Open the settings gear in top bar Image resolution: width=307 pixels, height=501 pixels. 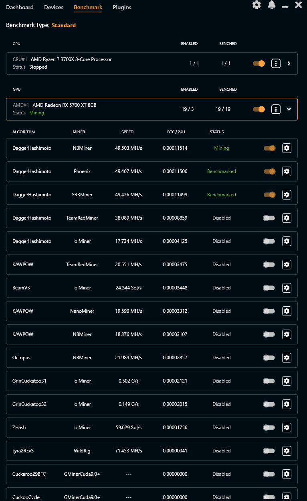257,5
